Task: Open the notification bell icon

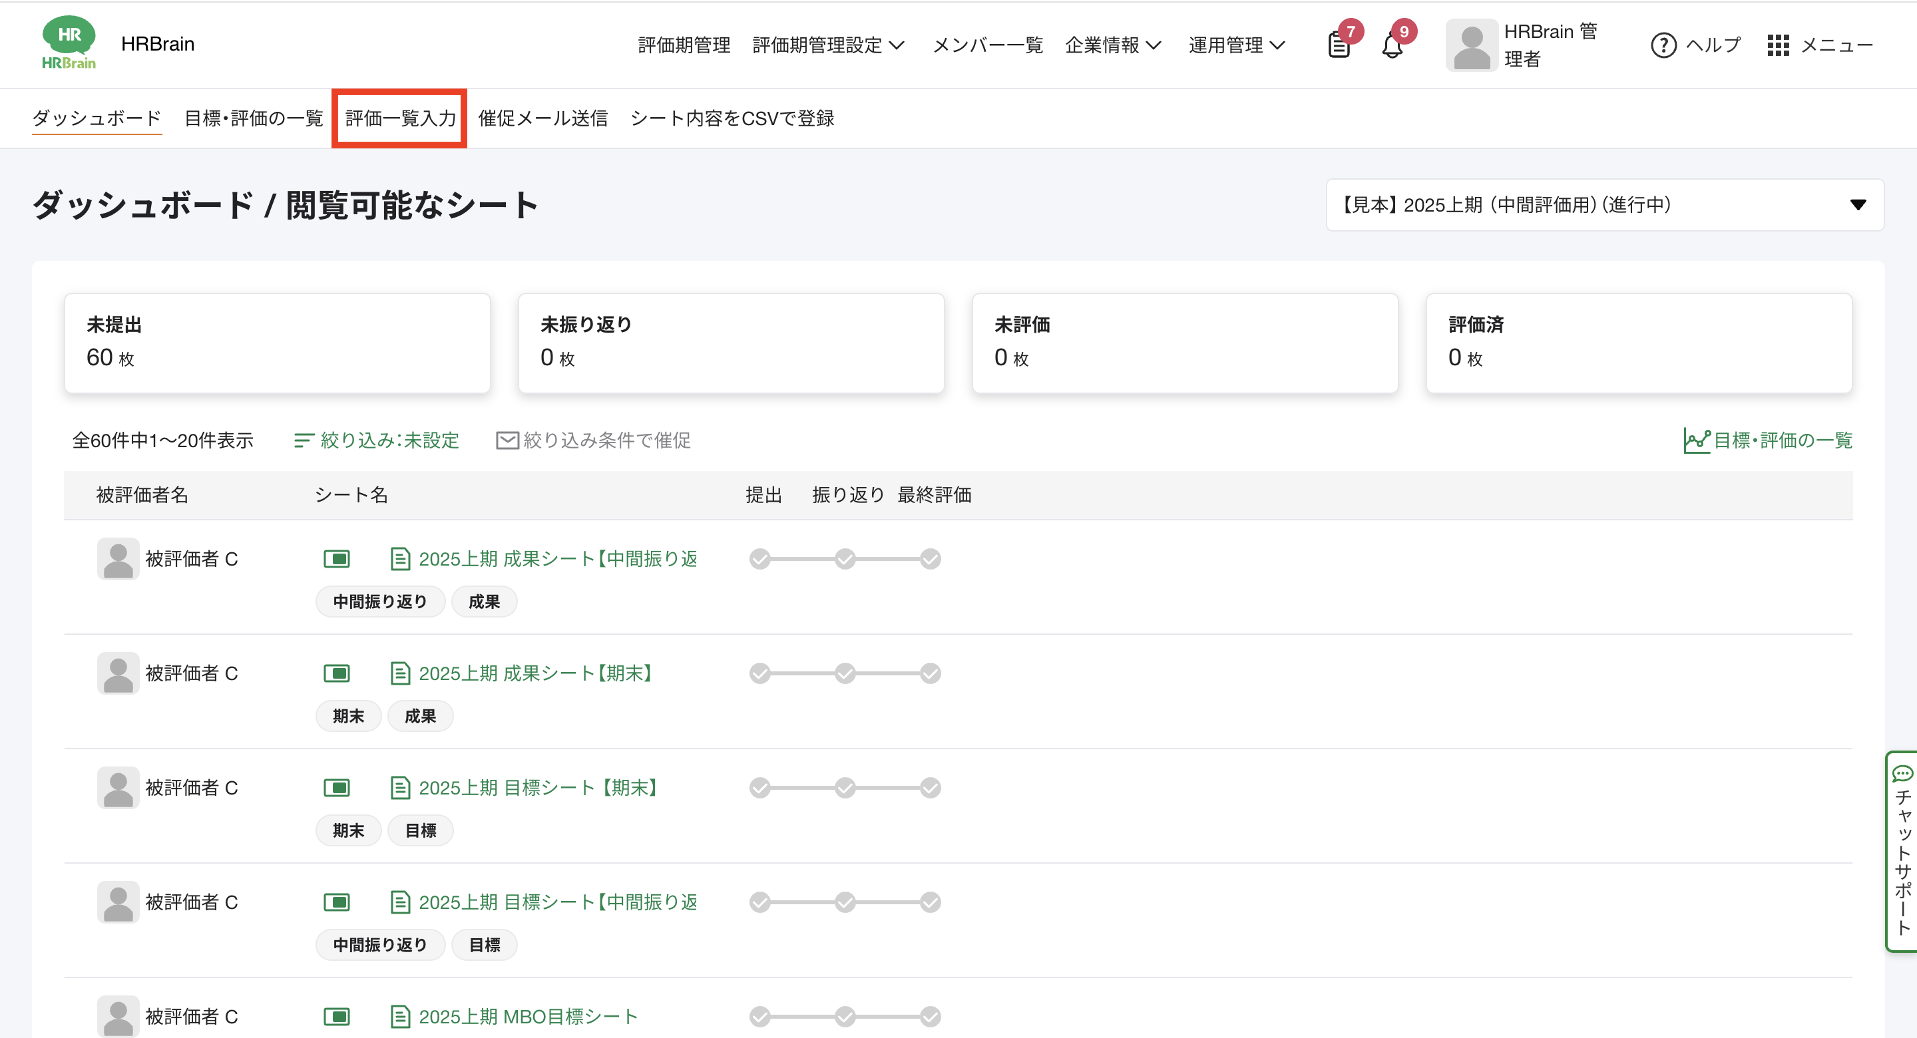Action: point(1392,45)
